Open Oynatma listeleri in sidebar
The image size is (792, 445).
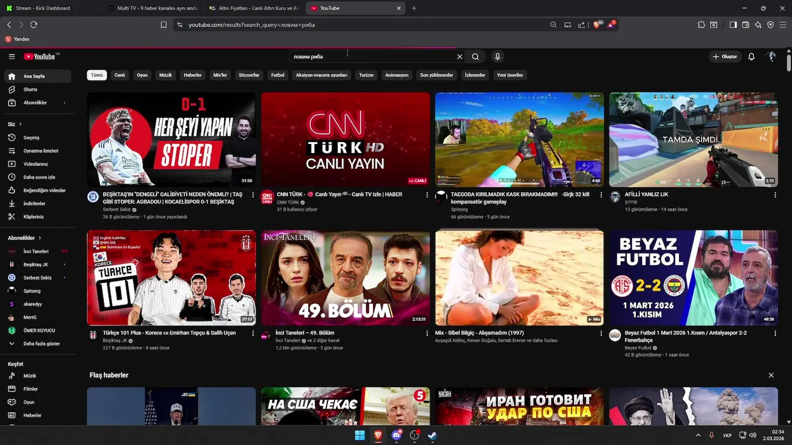click(38, 151)
